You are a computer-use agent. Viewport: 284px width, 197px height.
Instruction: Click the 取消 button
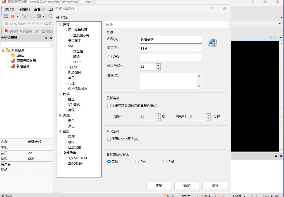(215, 186)
